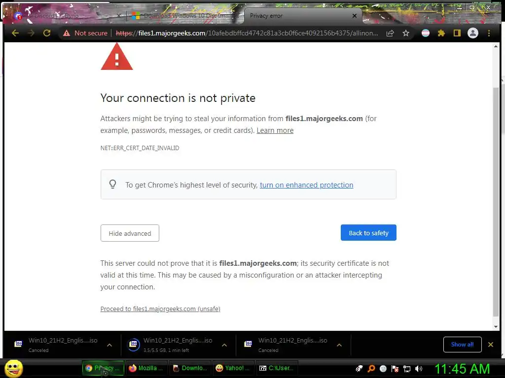This screenshot has height=378, width=505.
Task: Click the Hide advanced button
Action: [130, 233]
